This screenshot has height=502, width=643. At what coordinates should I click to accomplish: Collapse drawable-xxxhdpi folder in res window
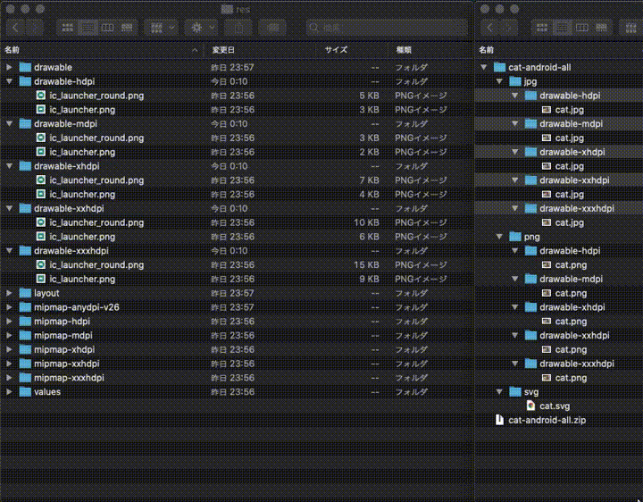point(9,251)
